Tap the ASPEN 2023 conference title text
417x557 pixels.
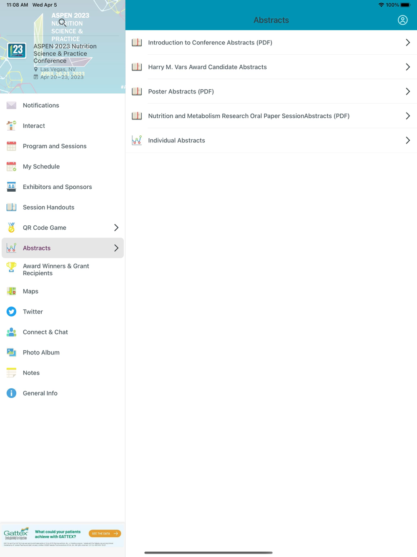click(x=65, y=53)
